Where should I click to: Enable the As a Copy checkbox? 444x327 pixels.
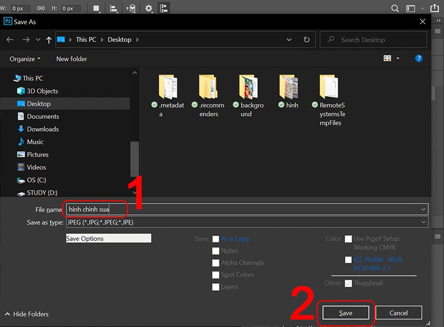click(x=215, y=239)
